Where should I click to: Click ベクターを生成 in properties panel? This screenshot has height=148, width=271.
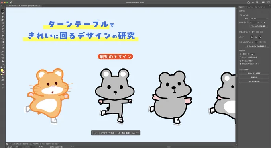(254, 82)
